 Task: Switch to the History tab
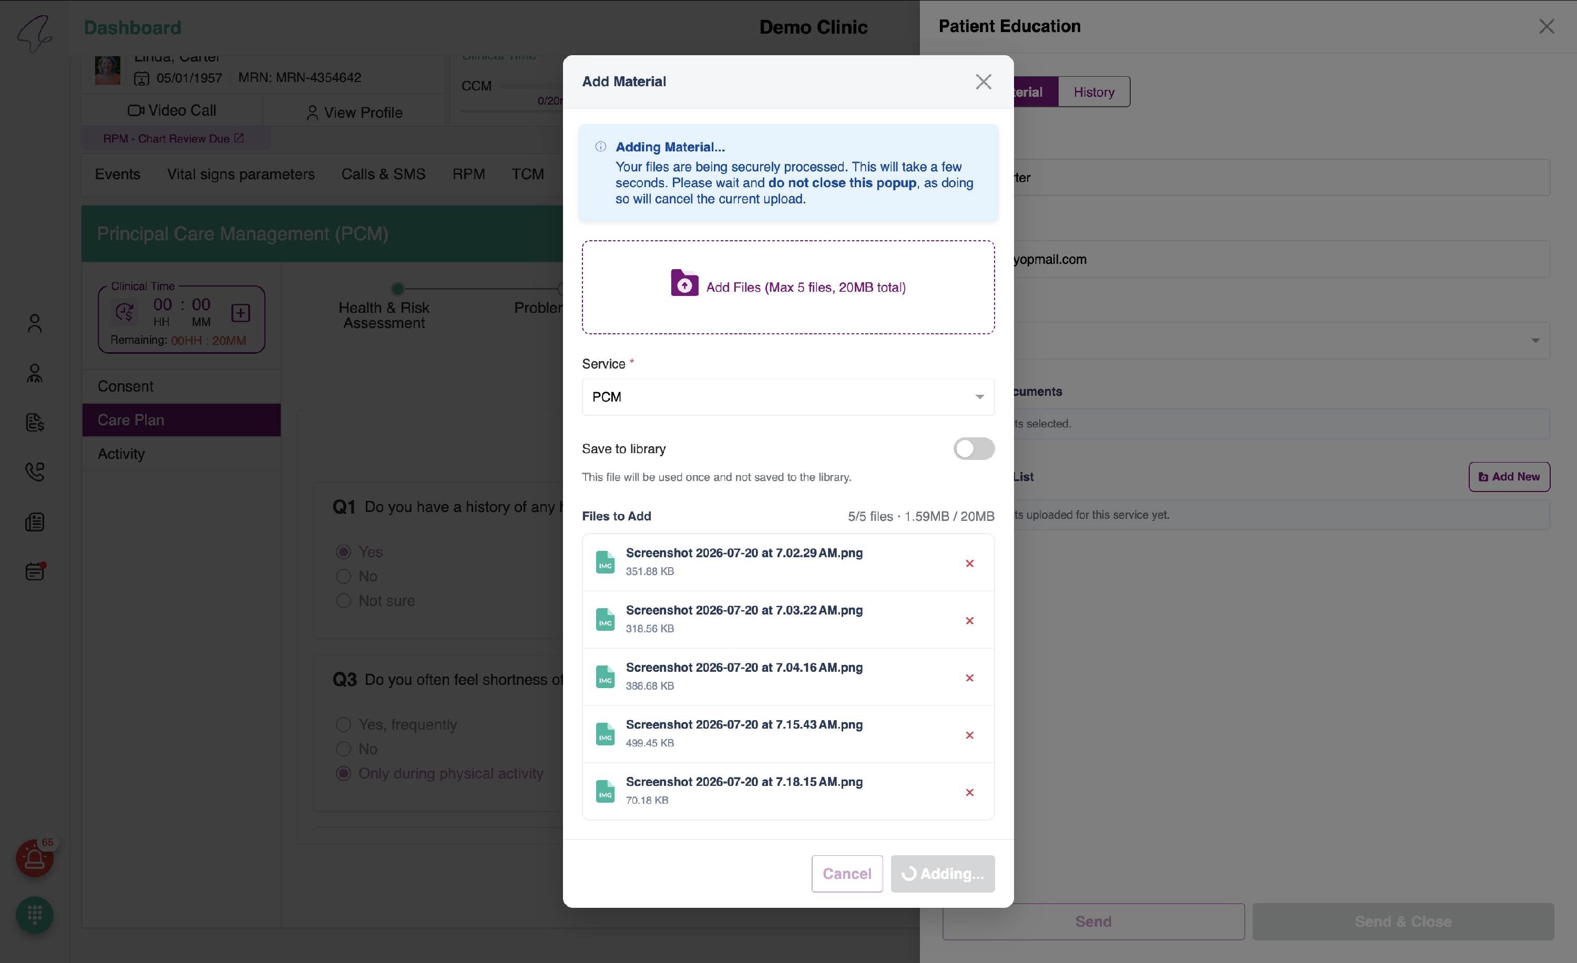click(x=1094, y=92)
